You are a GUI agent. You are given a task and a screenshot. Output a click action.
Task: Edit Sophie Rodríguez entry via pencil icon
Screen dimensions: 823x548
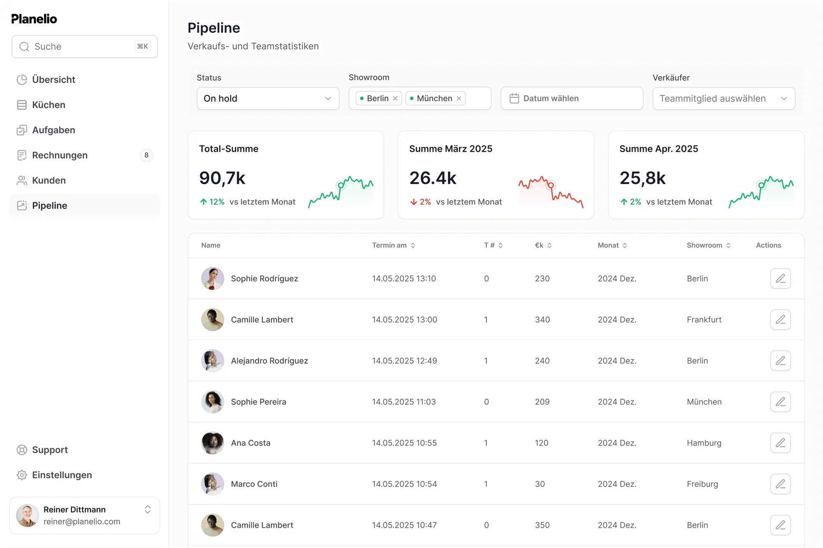coord(781,278)
